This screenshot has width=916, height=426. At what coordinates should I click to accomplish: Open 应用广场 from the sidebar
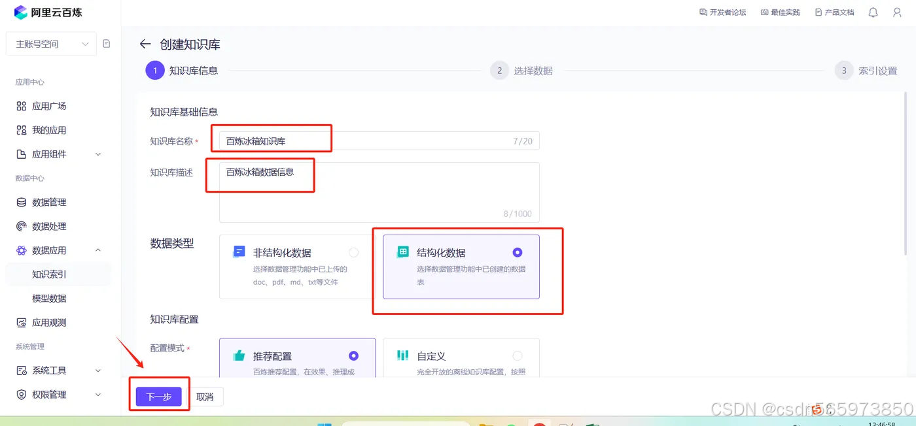coord(49,105)
